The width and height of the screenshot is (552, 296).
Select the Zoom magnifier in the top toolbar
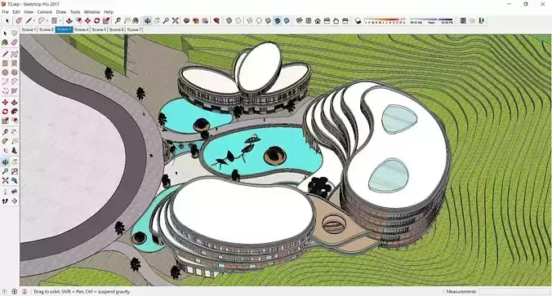click(x=166, y=20)
